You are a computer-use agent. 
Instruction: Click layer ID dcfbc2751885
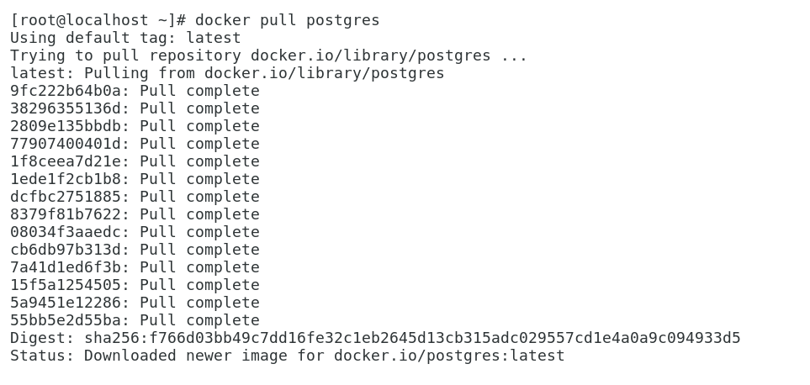[70, 197]
